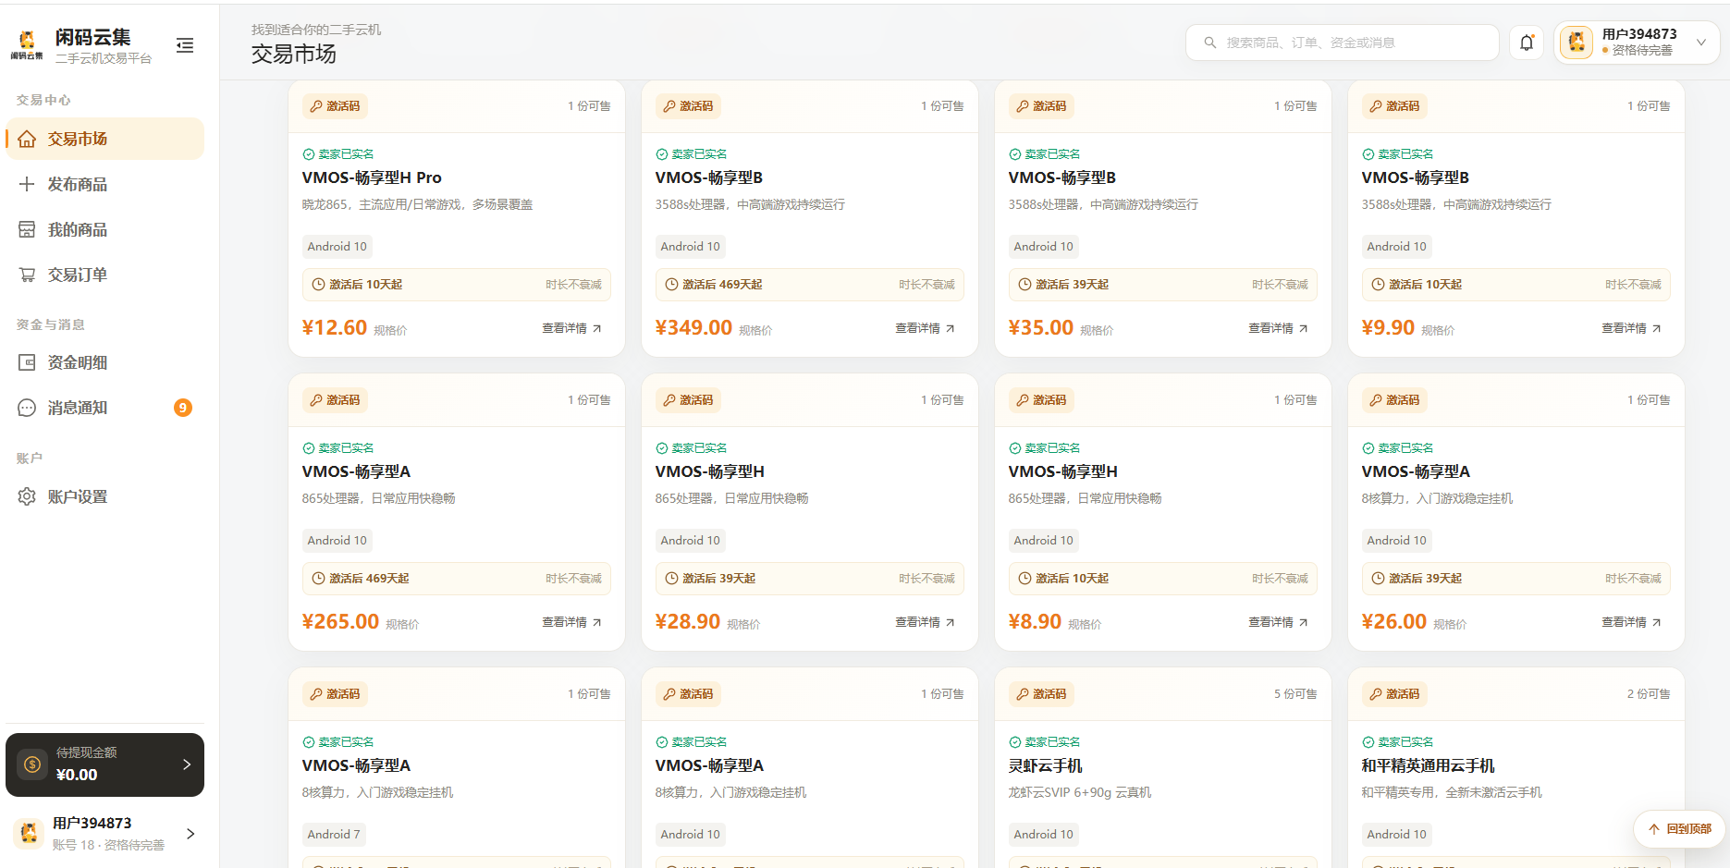
Task: Click the 消息通知 chat bubble icon
Action: [27, 408]
